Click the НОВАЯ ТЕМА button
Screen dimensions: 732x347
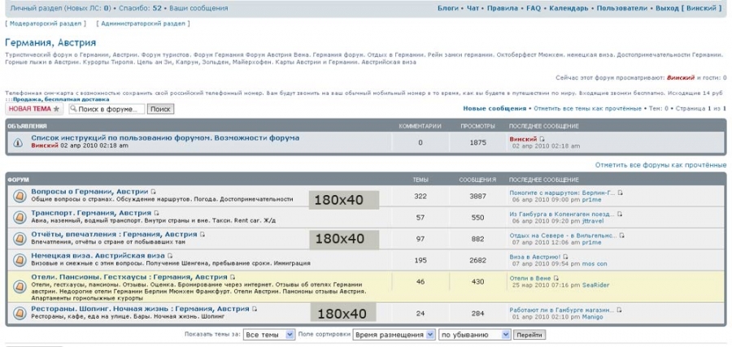[x=34, y=109]
